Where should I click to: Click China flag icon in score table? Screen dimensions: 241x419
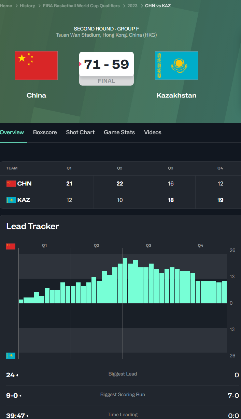[11, 184]
